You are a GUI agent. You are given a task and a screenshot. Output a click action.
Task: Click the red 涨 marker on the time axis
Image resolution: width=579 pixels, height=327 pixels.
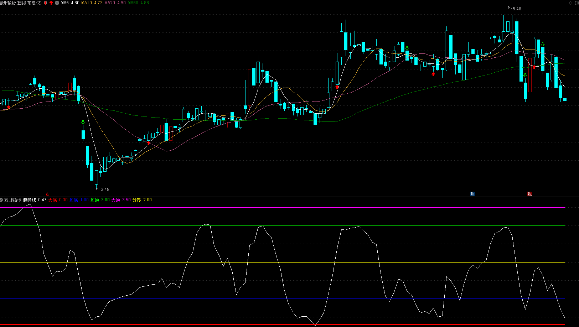tap(529, 194)
